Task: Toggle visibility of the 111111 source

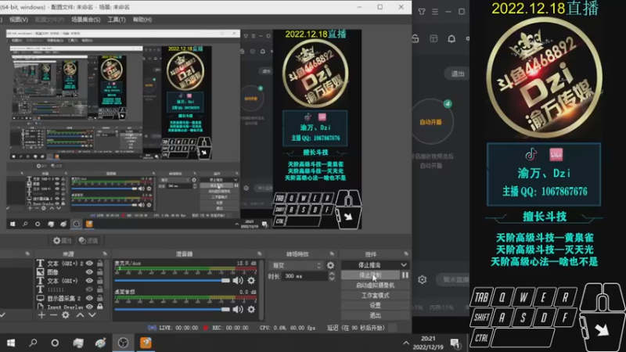Action: tap(89, 289)
